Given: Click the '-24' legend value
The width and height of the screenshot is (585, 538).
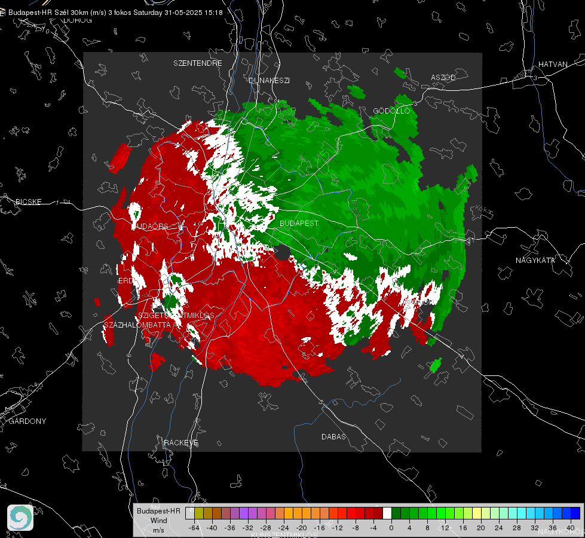Looking at the screenshot, I should pyautogui.click(x=284, y=528).
